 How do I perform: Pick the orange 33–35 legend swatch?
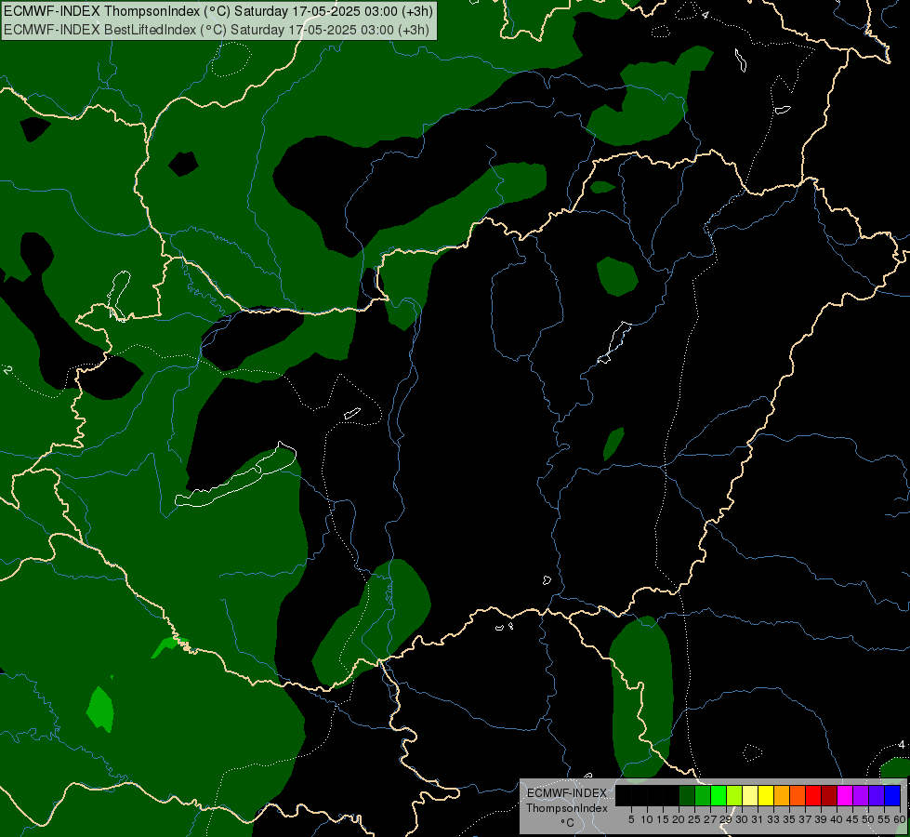[782, 795]
